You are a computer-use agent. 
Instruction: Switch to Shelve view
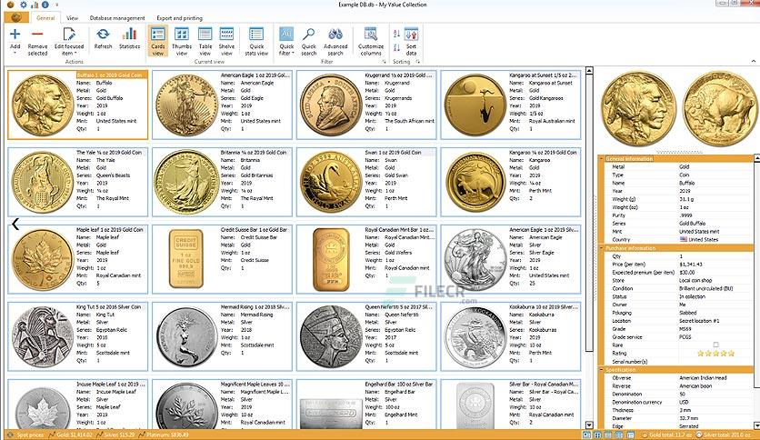point(227,41)
